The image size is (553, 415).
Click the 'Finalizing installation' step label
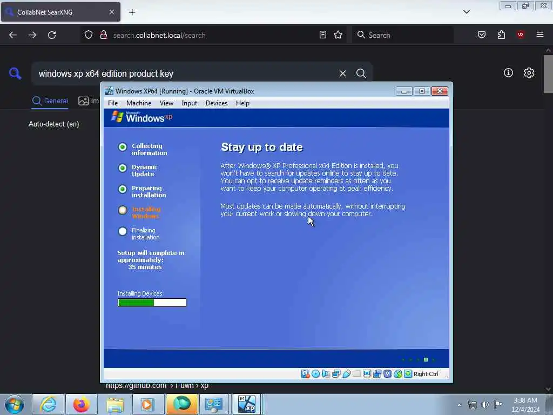click(145, 233)
